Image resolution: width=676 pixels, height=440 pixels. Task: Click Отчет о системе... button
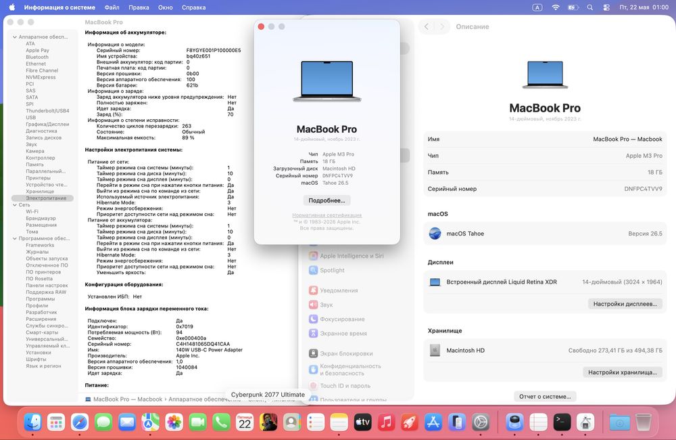click(x=545, y=397)
